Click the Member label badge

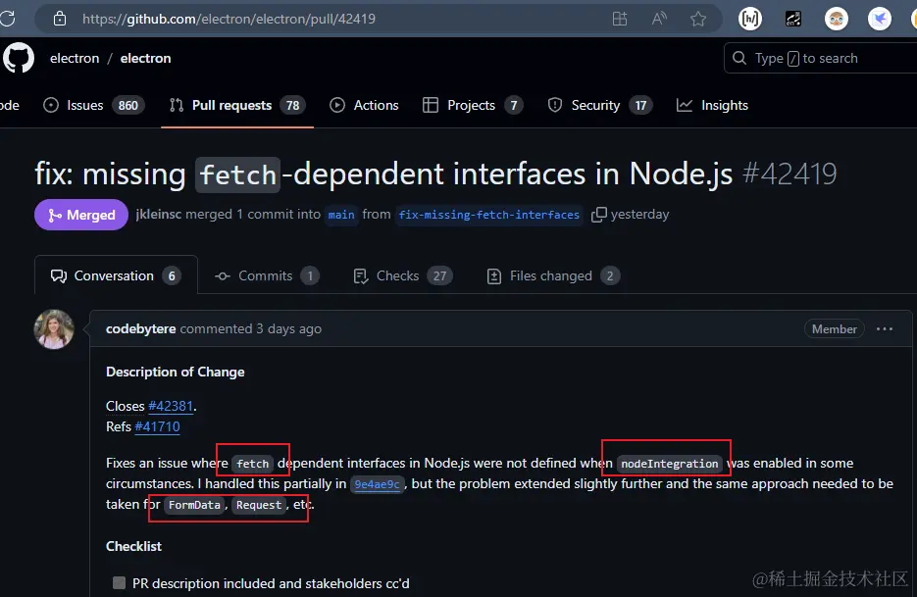coord(834,329)
